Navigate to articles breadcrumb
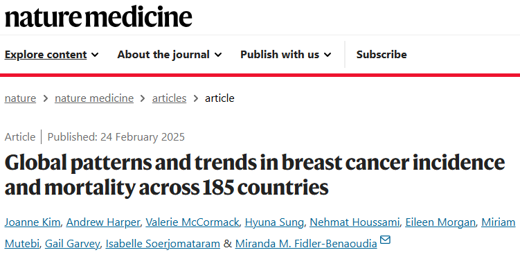 click(169, 98)
